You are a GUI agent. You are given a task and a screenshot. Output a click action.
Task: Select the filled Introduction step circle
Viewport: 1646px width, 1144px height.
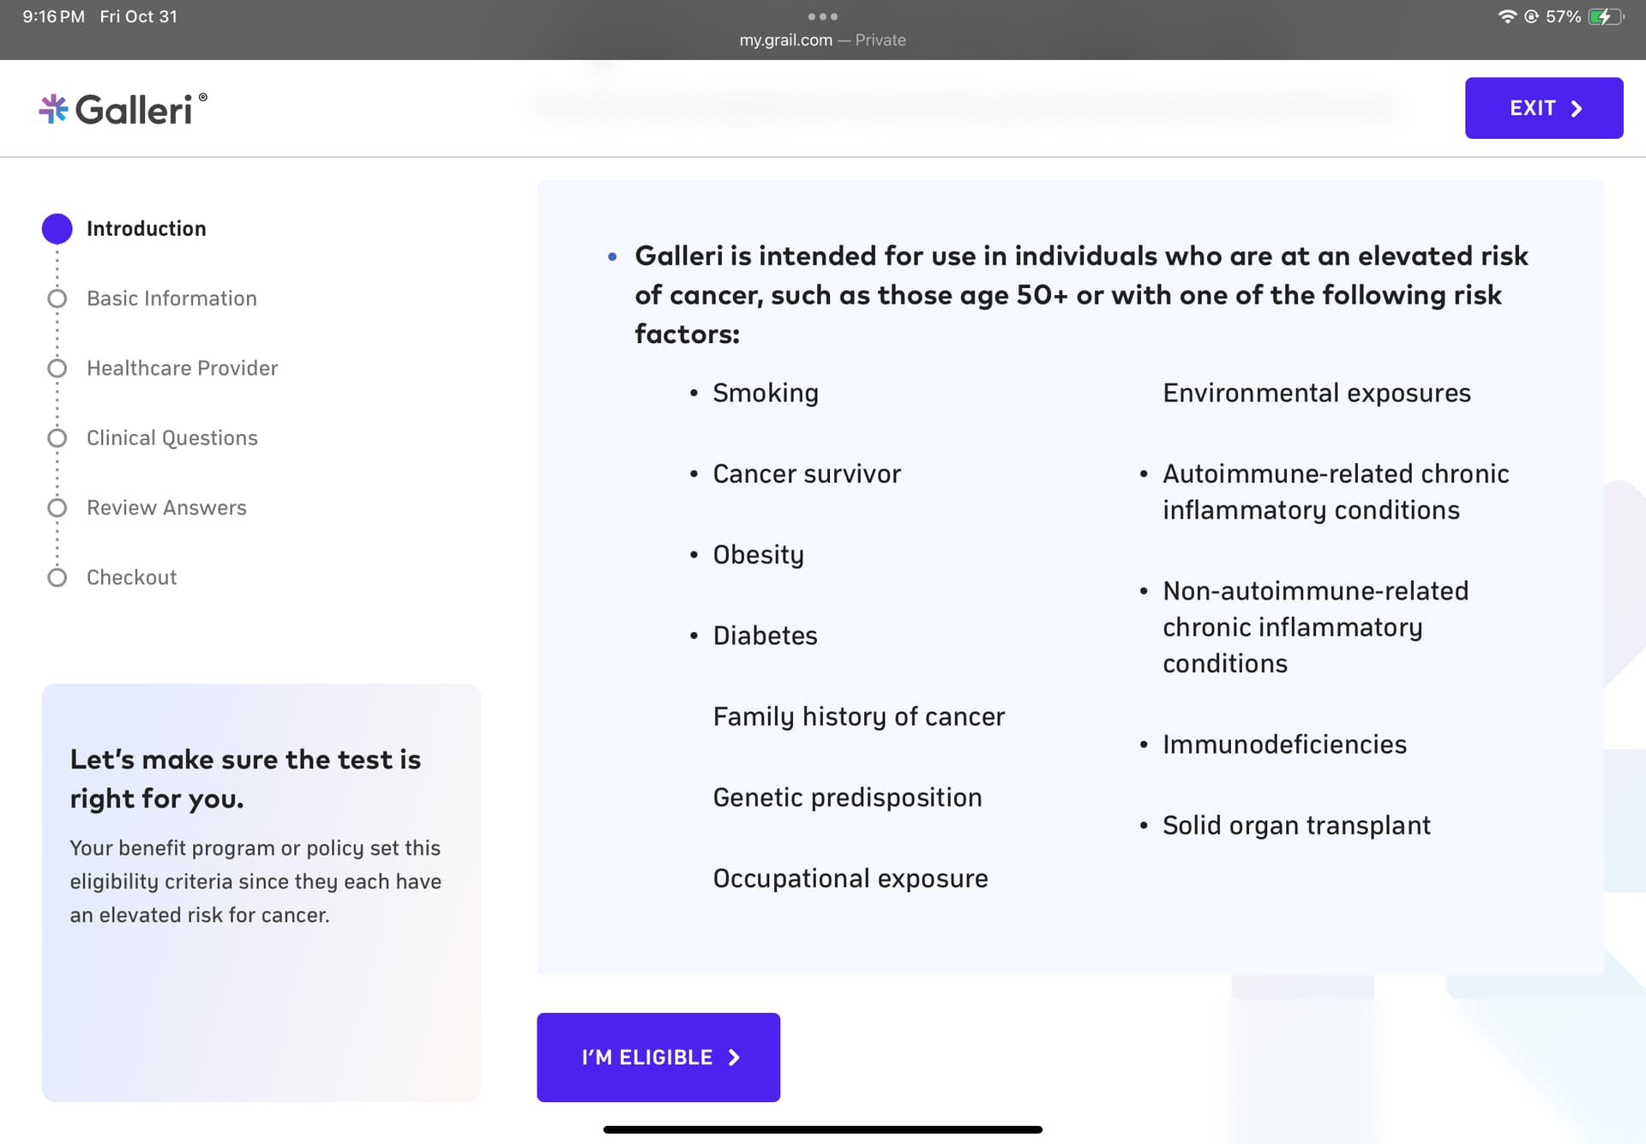pos(57,229)
